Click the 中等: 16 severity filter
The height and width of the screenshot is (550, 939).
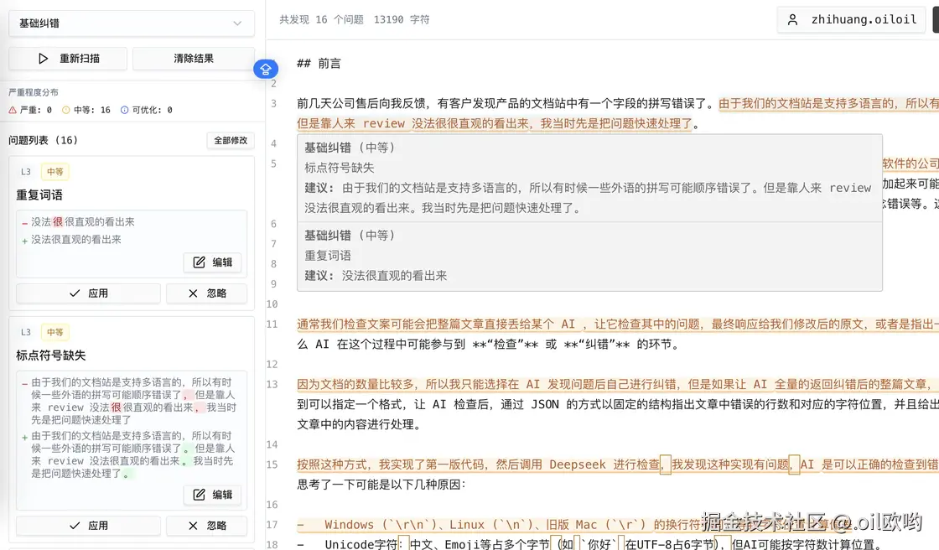click(86, 110)
